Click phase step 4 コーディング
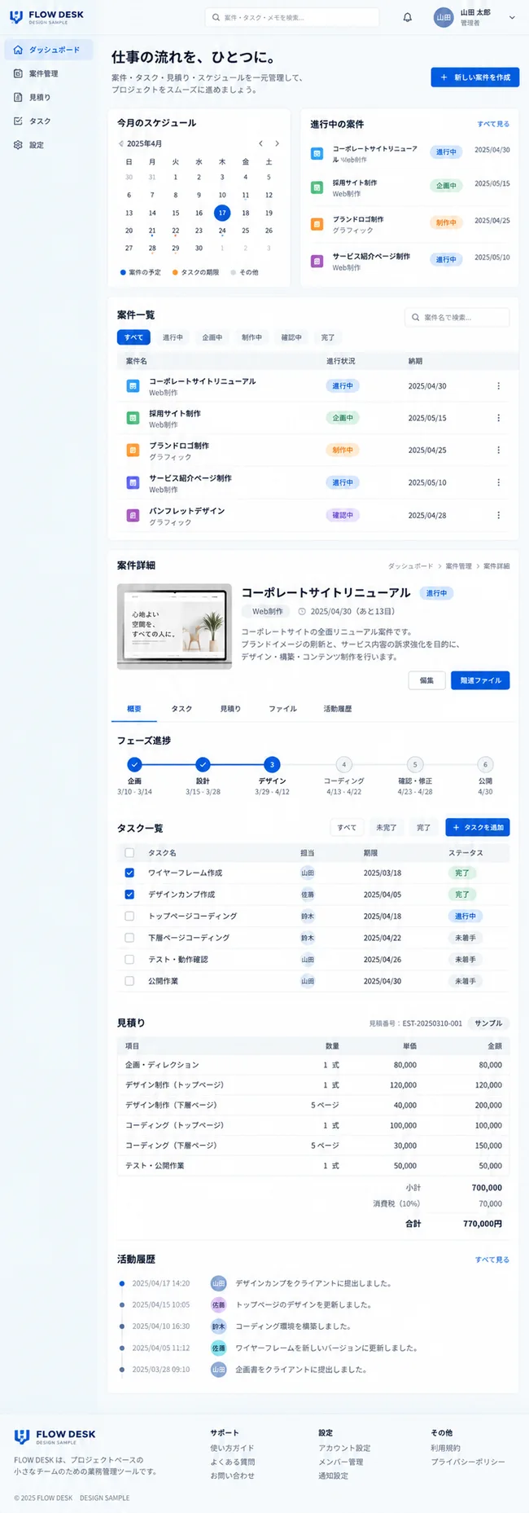 [343, 764]
